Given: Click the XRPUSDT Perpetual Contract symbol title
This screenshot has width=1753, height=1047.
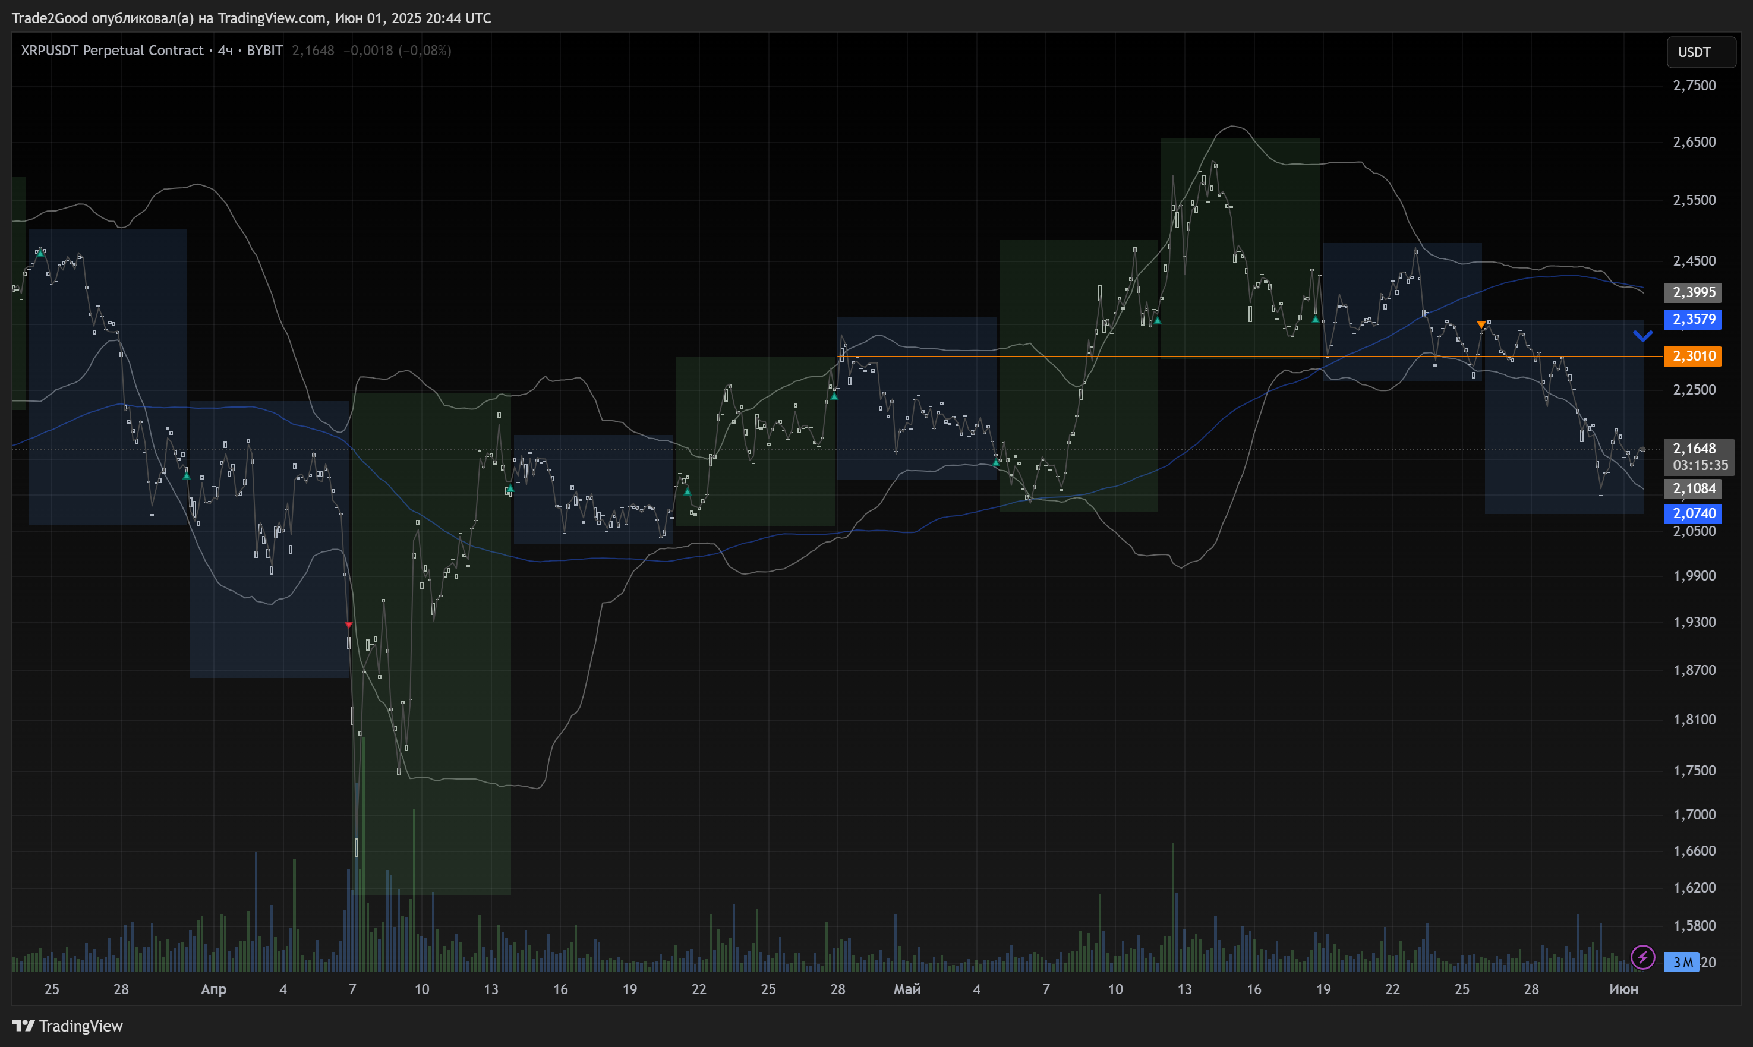Looking at the screenshot, I should pos(112,51).
